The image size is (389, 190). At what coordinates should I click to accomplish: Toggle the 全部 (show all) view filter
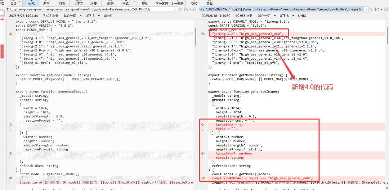(31, 3)
